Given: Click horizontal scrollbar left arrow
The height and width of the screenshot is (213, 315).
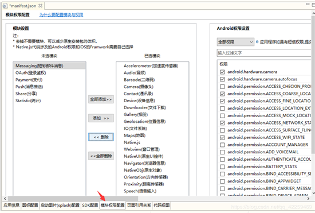Looking at the screenshot, I should tap(5, 199).
